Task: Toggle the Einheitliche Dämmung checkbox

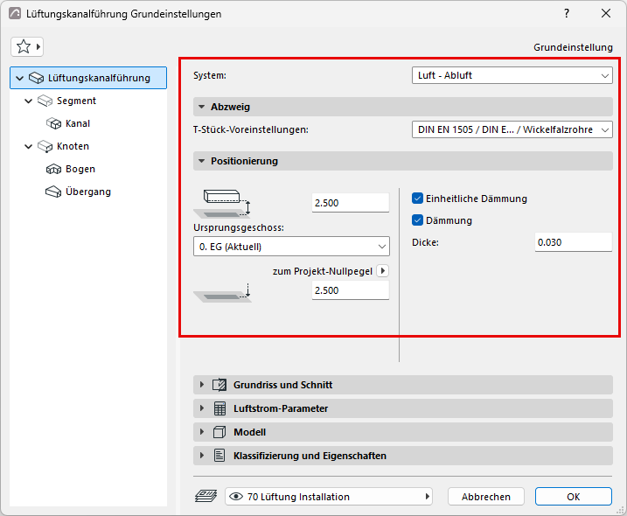Action: pos(417,199)
